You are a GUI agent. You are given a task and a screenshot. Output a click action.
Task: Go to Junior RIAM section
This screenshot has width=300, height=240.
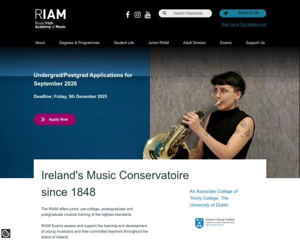point(158,42)
